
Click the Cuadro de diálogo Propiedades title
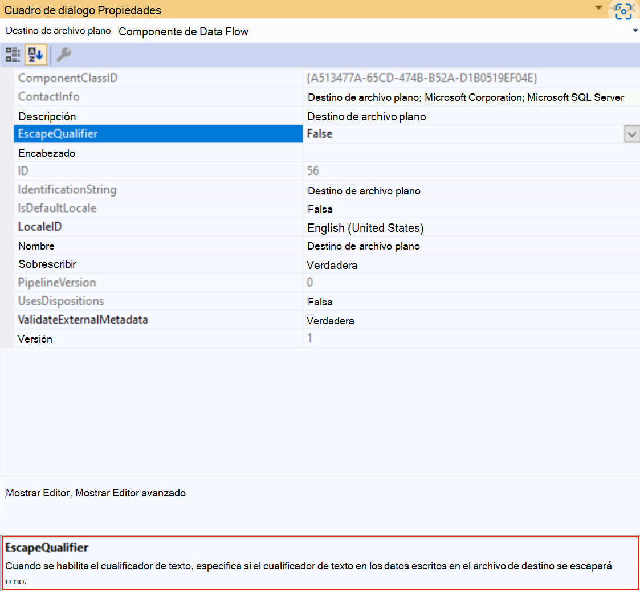tap(83, 10)
